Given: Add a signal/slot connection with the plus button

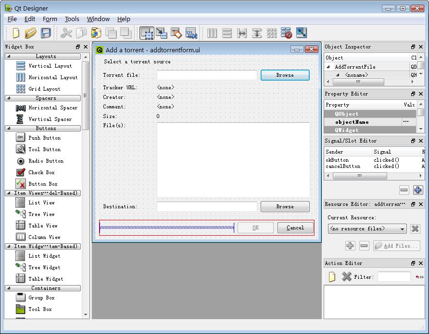Looking at the screenshot, I should tap(418, 190).
